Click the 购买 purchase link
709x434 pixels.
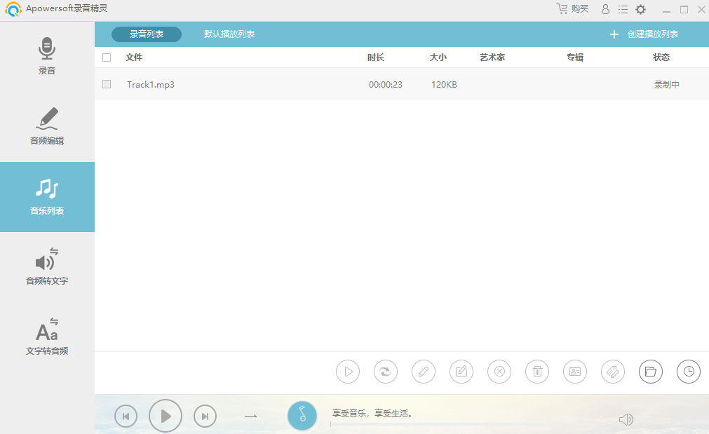(572, 9)
